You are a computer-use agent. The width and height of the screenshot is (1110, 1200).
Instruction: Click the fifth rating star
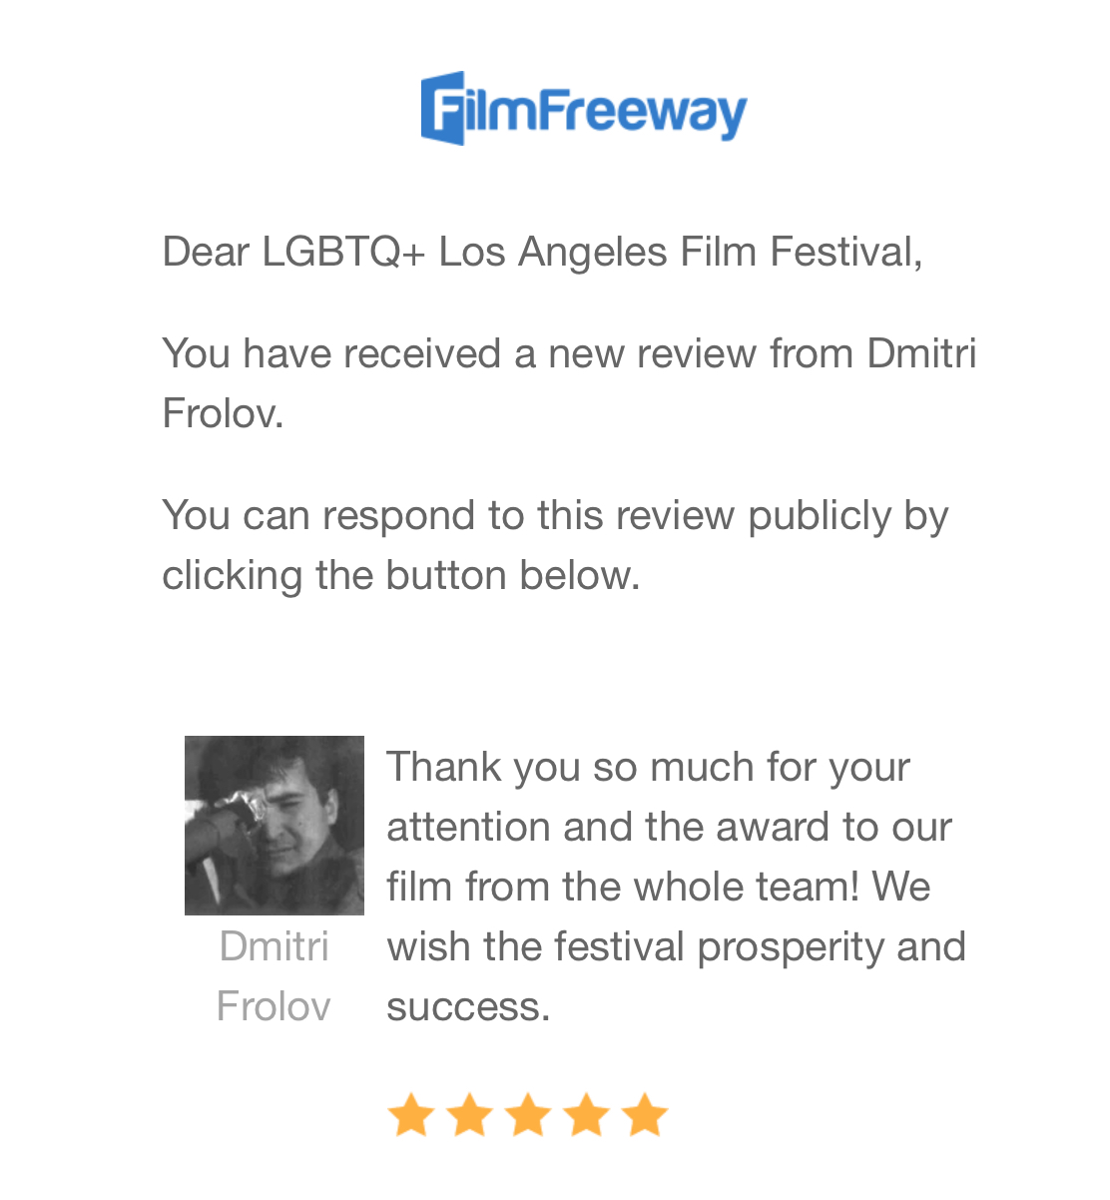[645, 1115]
